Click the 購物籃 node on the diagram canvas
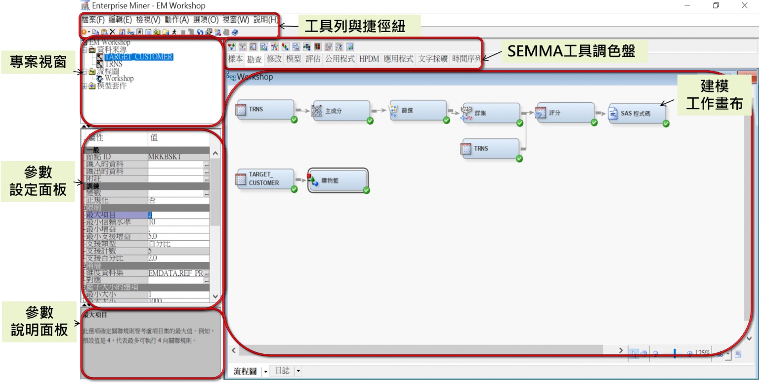Image resolution: width=759 pixels, height=384 pixels. click(x=337, y=180)
